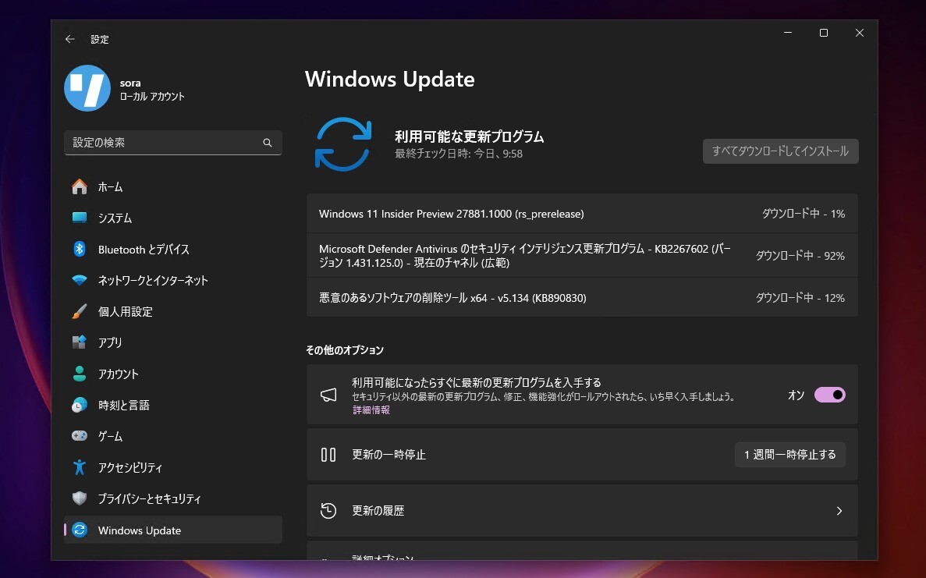This screenshot has width=926, height=578.
Task: Click the 更新の一時停止 label
Action: tap(388, 455)
